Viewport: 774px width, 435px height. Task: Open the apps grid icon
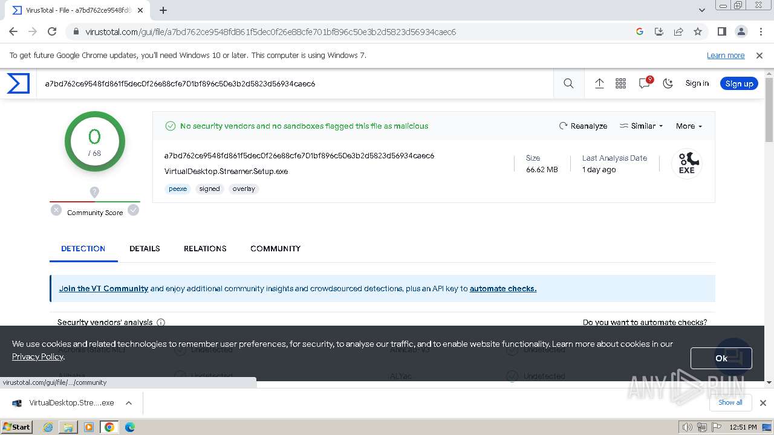[620, 83]
